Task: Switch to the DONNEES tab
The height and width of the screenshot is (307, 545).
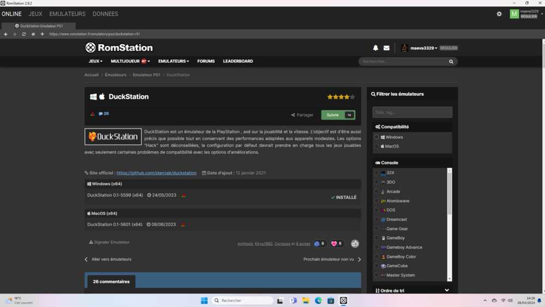Action: [x=105, y=14]
